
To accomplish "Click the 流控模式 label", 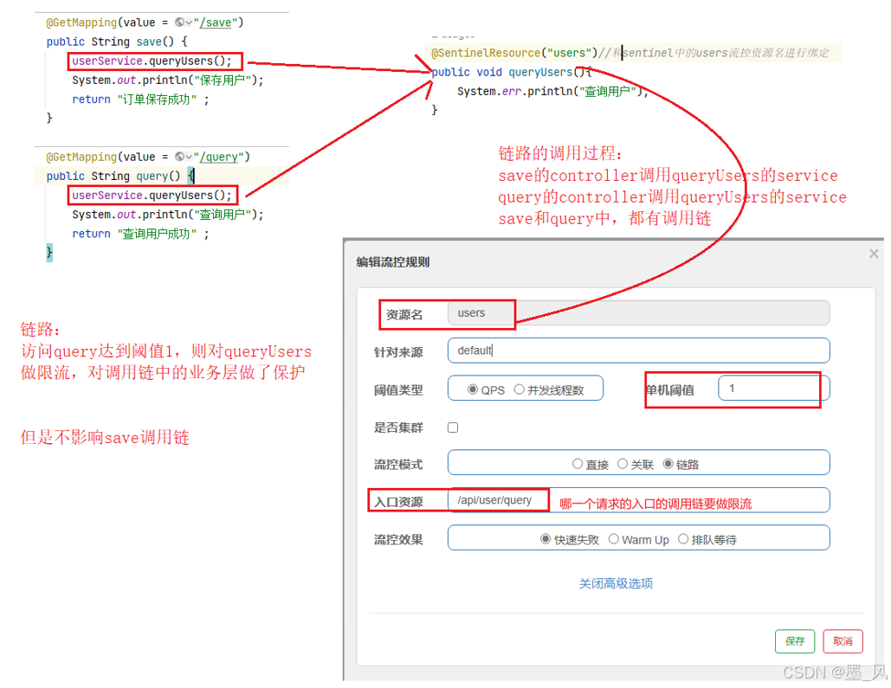I will 398,465.
